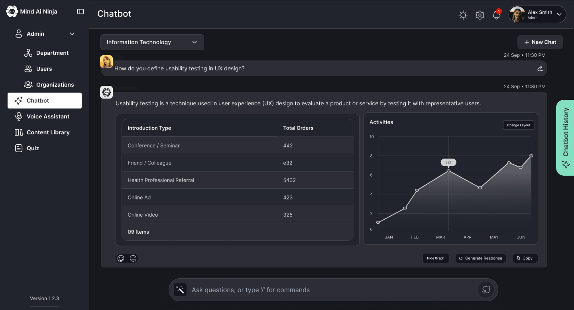The height and width of the screenshot is (310, 574).
Task: Select the Online Video row
Action: [238, 215]
